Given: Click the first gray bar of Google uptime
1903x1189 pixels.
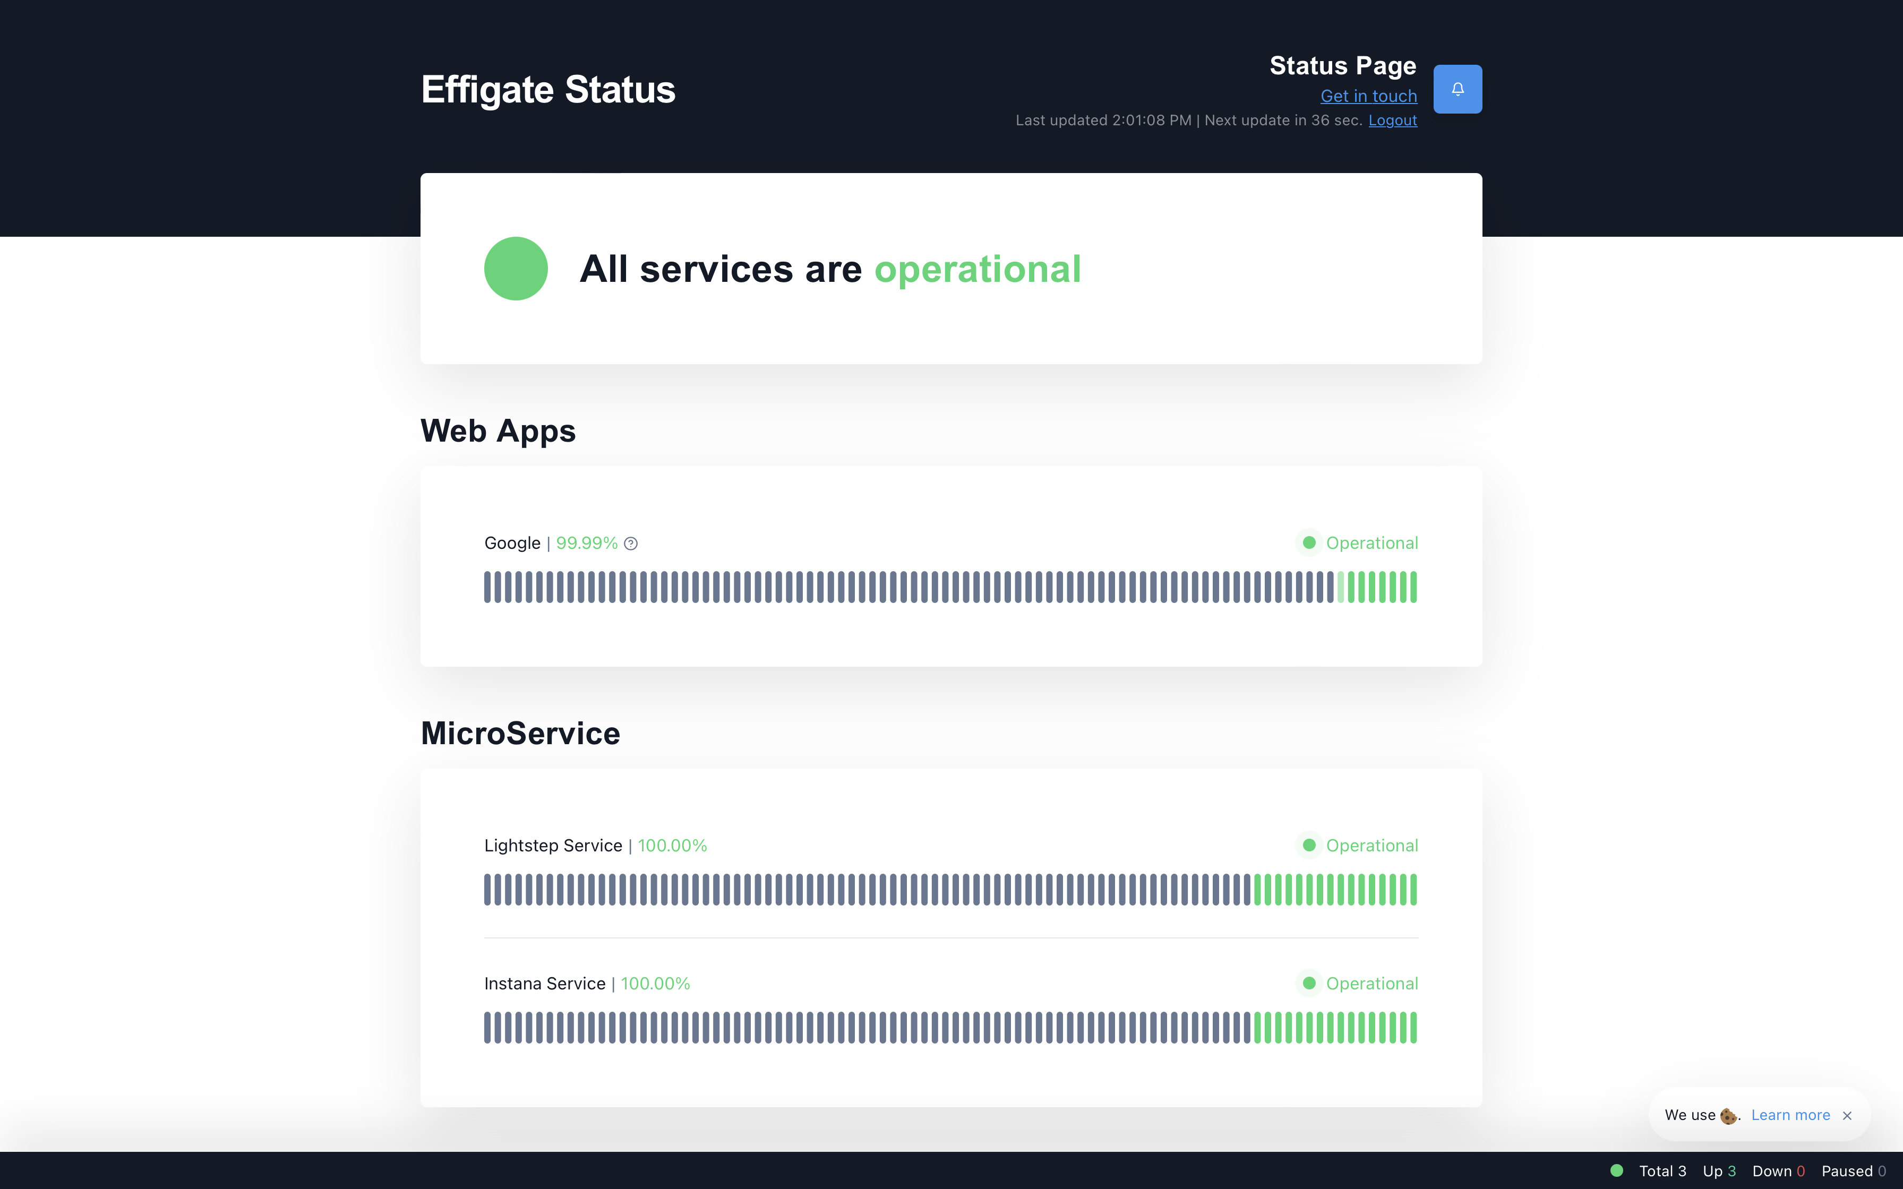Looking at the screenshot, I should [487, 588].
